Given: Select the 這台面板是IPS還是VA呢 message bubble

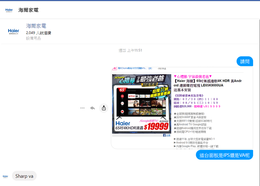Looking at the screenshot, I should [224, 155].
